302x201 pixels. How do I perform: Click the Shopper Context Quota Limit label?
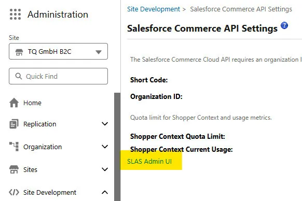[x=177, y=136]
